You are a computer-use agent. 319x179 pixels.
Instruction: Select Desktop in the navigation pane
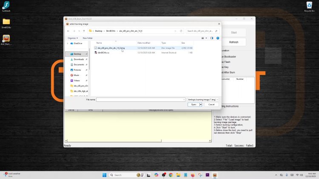tap(77, 54)
